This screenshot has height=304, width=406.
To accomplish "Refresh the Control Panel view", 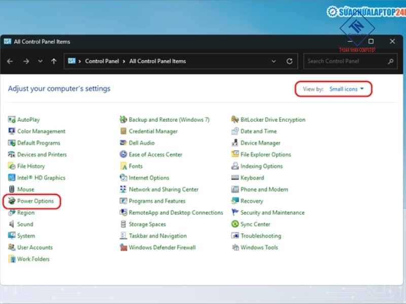I will click(x=289, y=61).
